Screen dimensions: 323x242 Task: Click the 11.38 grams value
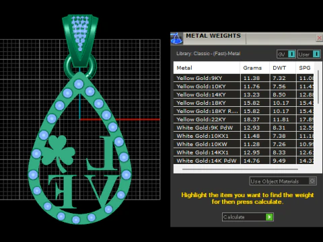pos(252,78)
